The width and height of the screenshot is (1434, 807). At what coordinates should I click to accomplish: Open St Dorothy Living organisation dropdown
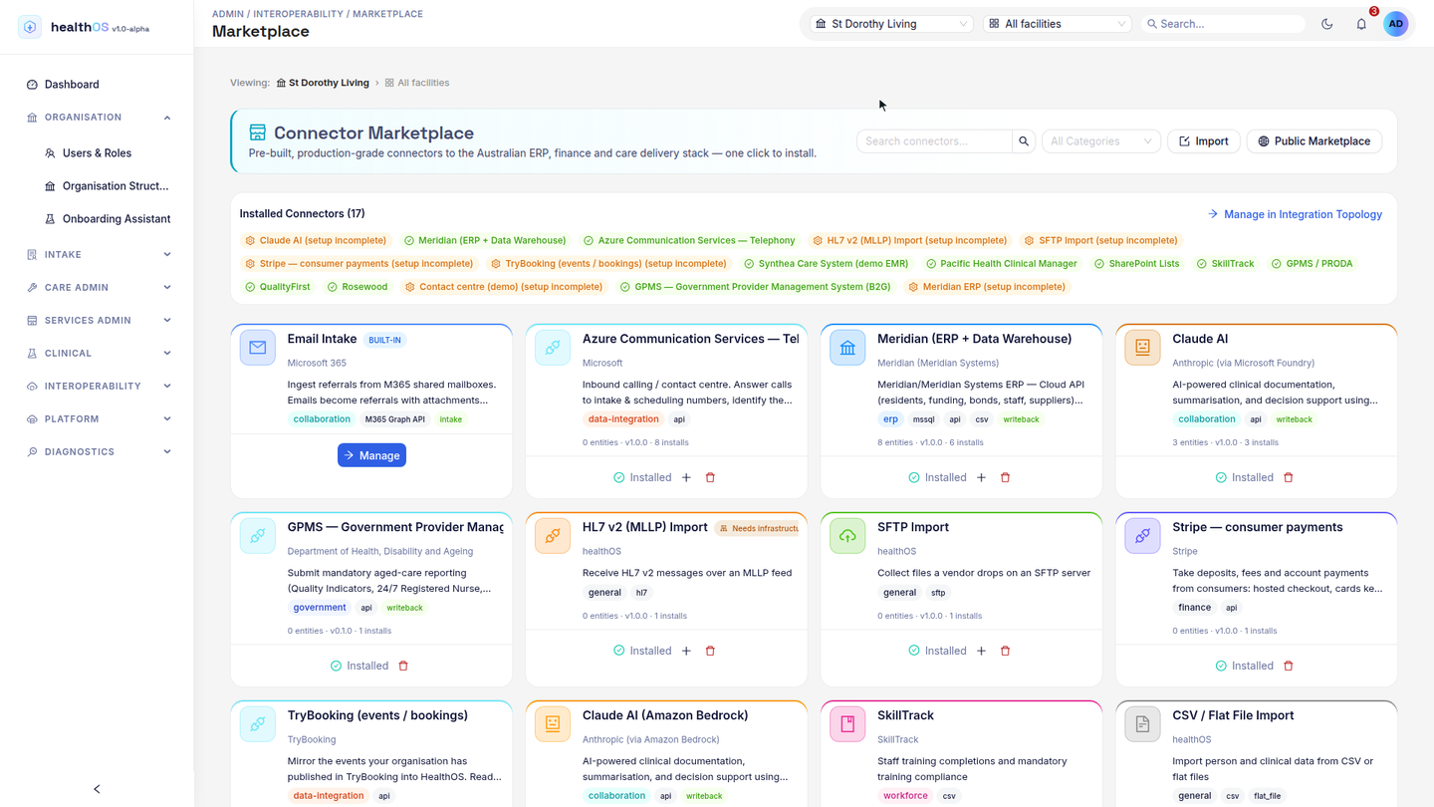tap(890, 24)
